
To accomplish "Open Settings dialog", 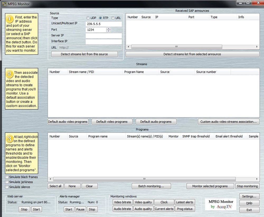I will (x=249, y=196).
